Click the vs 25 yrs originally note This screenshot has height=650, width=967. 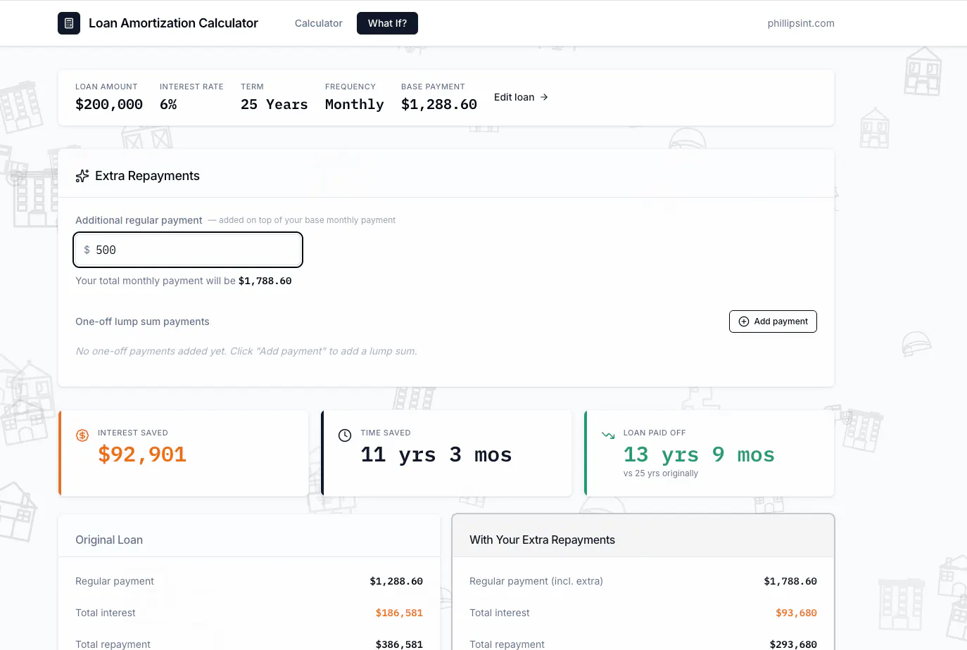(661, 473)
